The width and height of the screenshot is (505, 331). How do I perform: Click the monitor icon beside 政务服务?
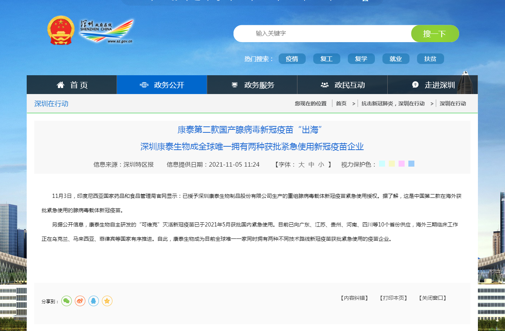(x=235, y=85)
